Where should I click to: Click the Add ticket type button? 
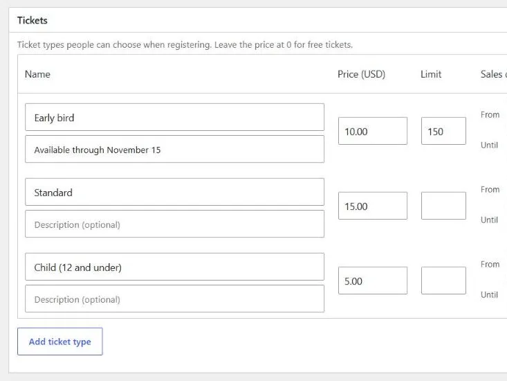[59, 342]
